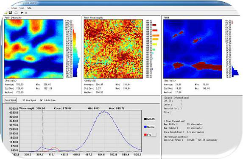Stop the scan with the square Stop icon
The image size is (243, 159).
click(26, 13)
